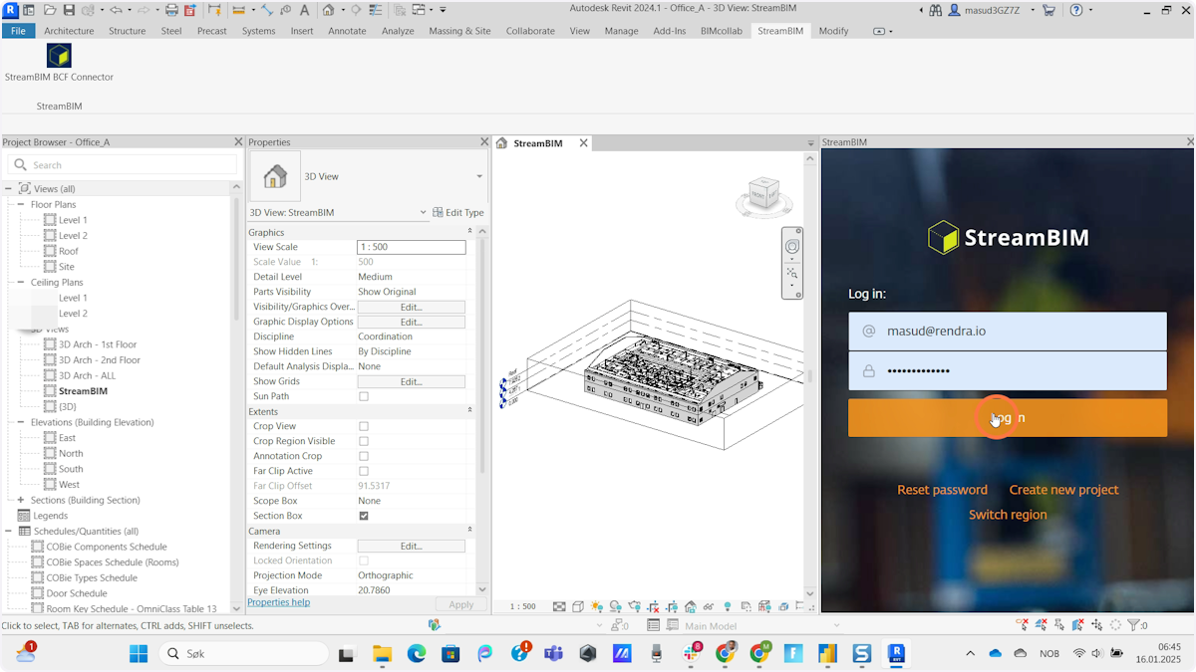Uncheck the Section Box checkbox
The width and height of the screenshot is (1196, 672).
tap(364, 516)
